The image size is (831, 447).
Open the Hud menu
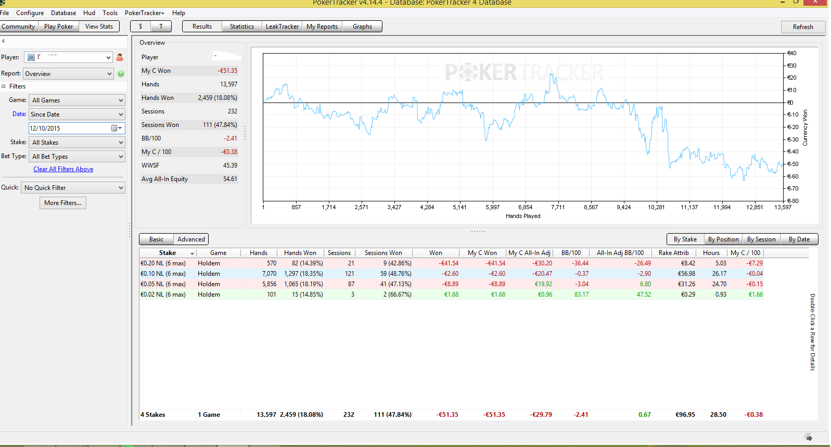click(90, 13)
